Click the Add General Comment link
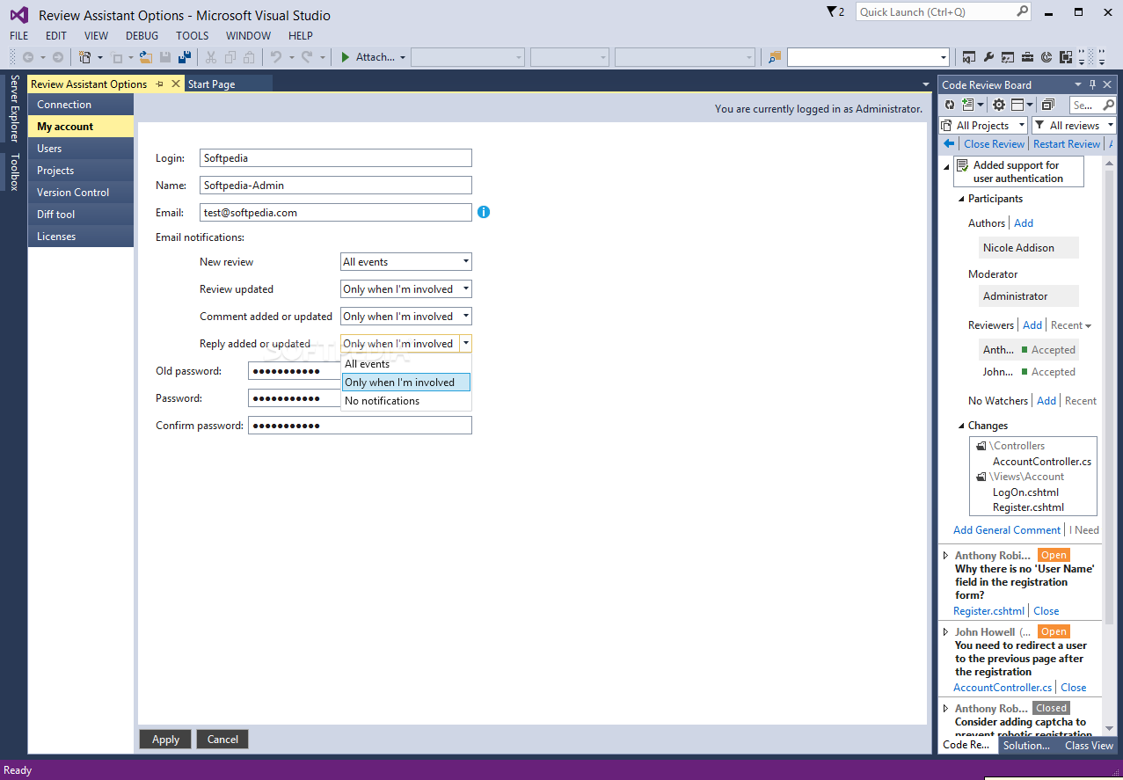Image resolution: width=1123 pixels, height=780 pixels. pyautogui.click(x=1007, y=530)
